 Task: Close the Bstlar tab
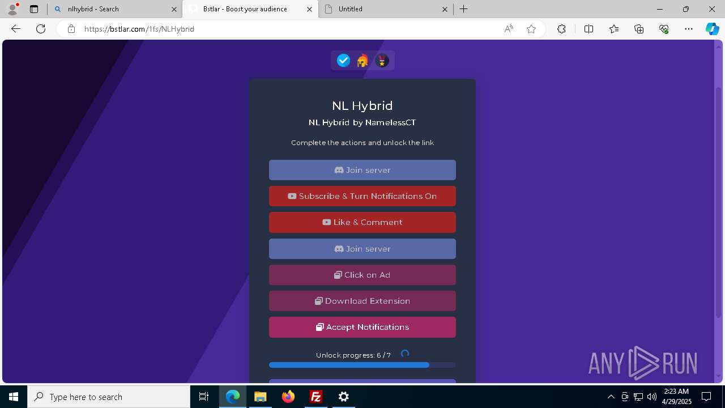(309, 9)
